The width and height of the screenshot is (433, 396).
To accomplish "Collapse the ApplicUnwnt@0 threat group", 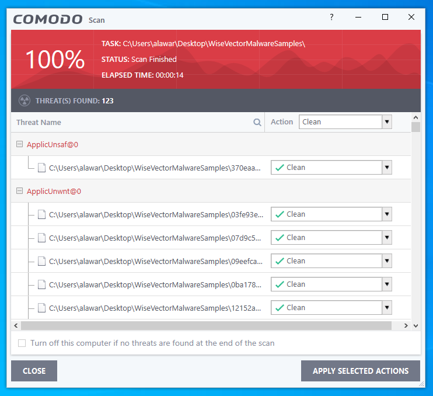I will [x=19, y=191].
